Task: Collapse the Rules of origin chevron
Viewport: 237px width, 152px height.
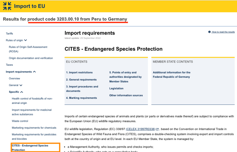Action: click(x=26, y=40)
